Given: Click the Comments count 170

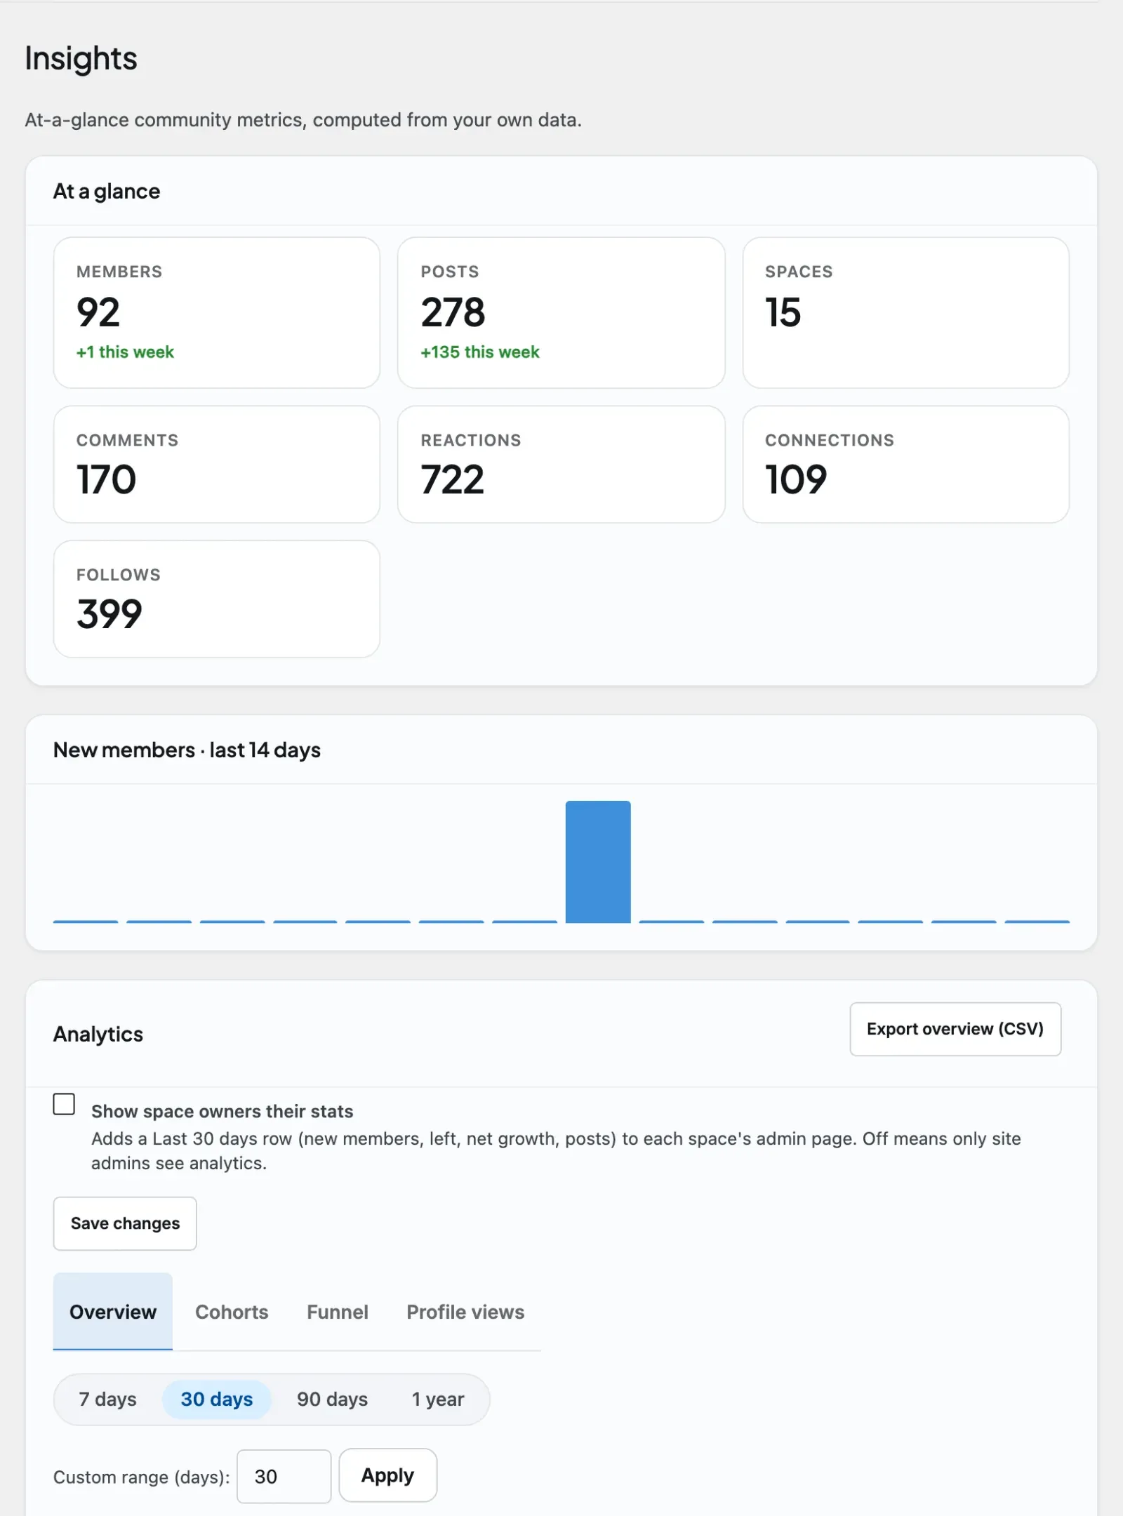Looking at the screenshot, I should tap(106, 480).
